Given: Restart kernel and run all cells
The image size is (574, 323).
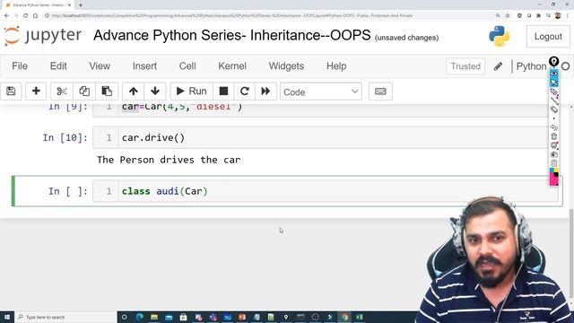Looking at the screenshot, I should tap(265, 92).
